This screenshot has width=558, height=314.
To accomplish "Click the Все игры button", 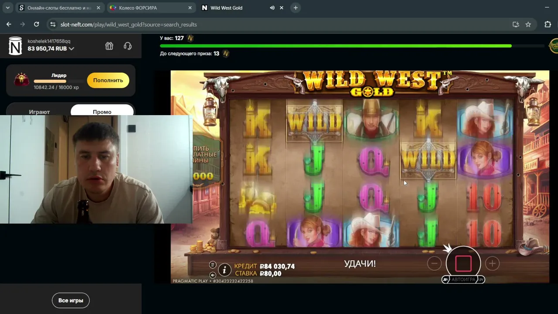I will (x=71, y=300).
